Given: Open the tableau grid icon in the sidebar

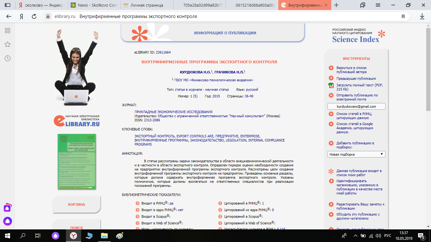Looking at the screenshot, I should pyautogui.click(x=8, y=31).
